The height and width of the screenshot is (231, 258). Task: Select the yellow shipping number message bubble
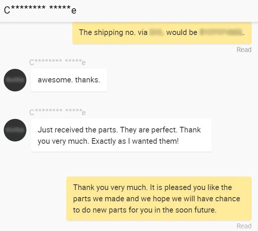(162, 33)
